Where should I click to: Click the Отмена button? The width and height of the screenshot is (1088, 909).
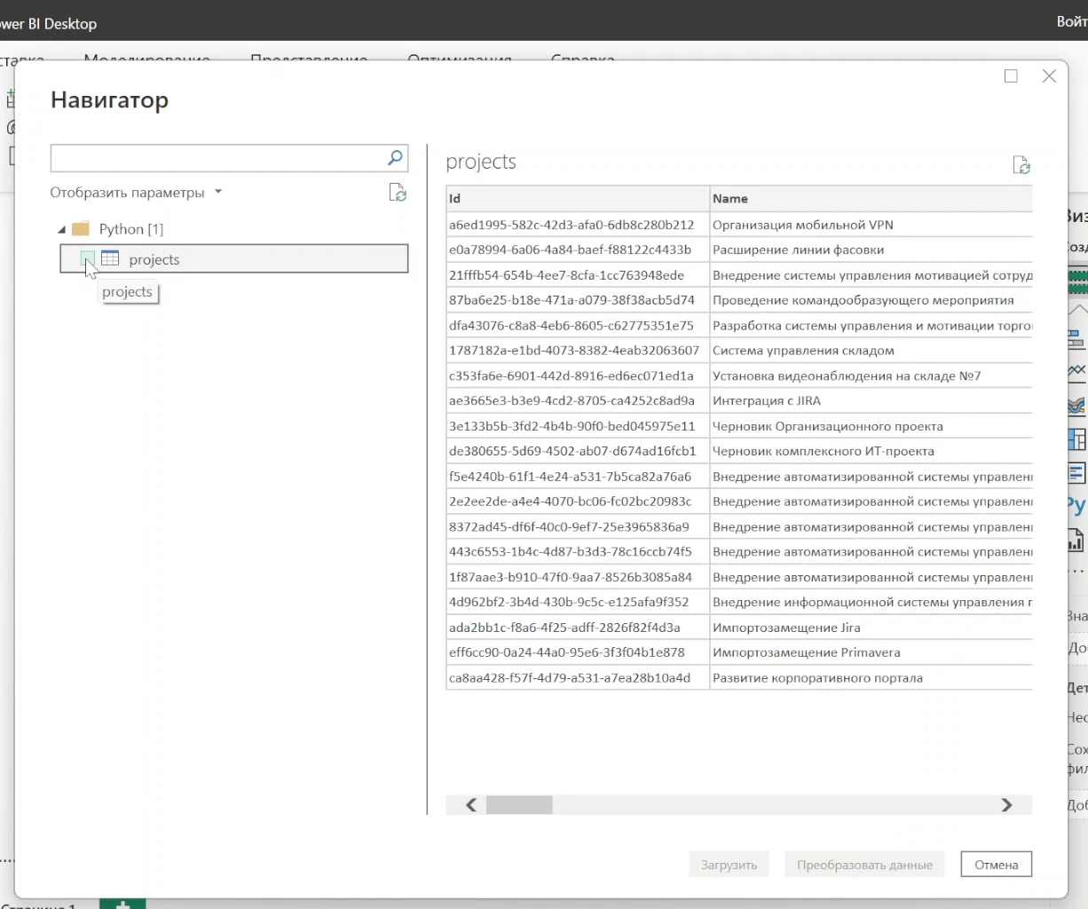pyautogui.click(x=996, y=865)
